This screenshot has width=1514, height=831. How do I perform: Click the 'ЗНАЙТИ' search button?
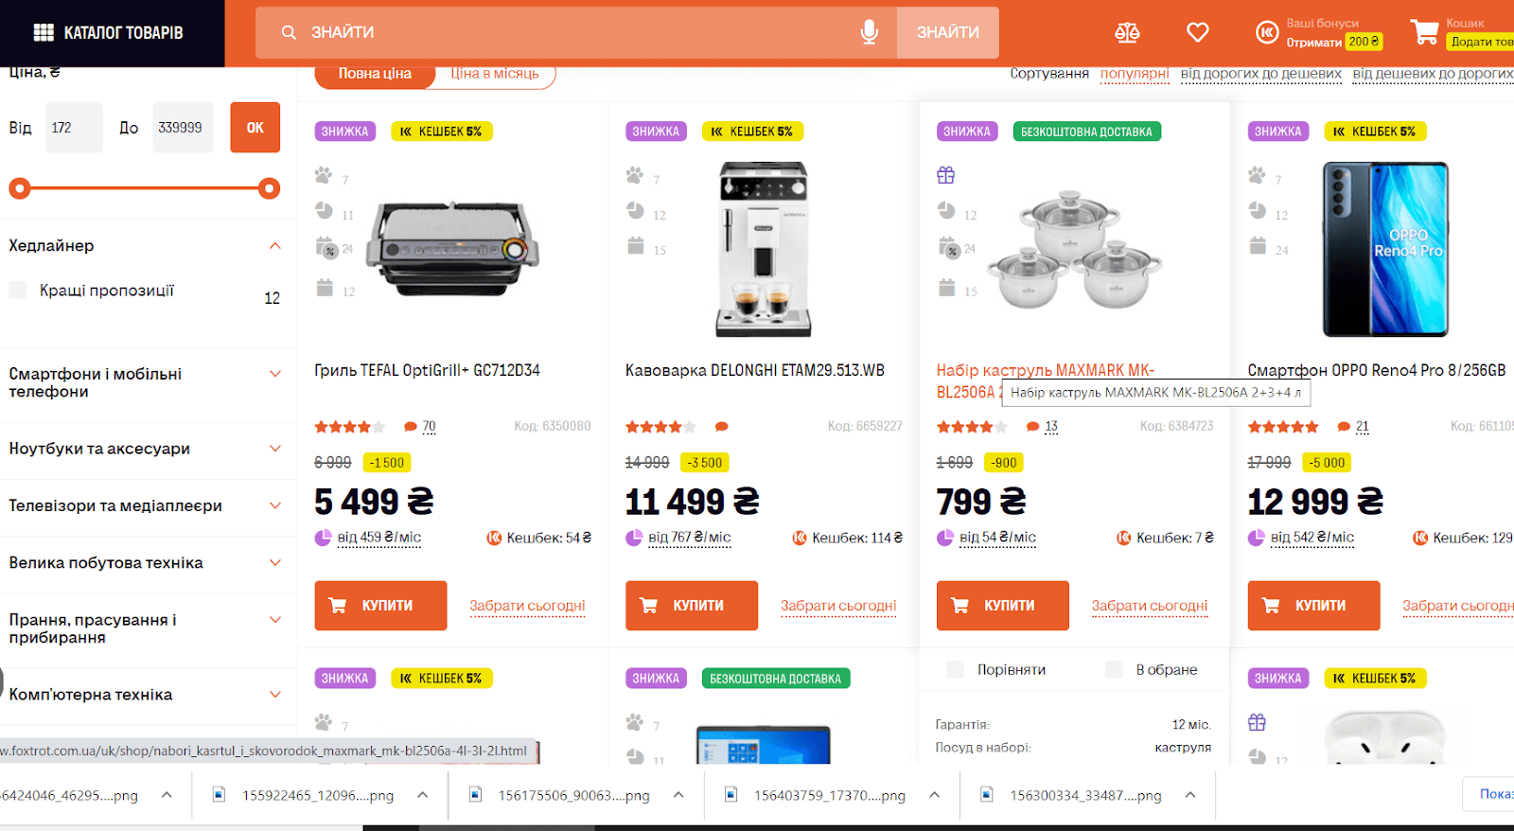point(948,32)
